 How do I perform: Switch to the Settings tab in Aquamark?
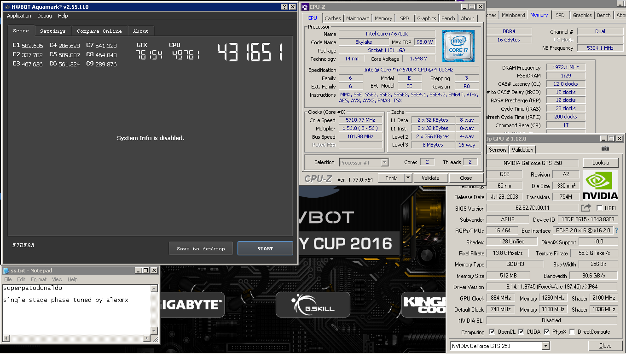[x=53, y=31]
